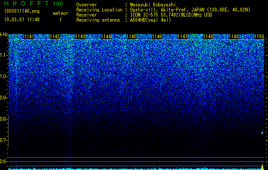Click the time marker 1142
Screen dimensions: 268x170
click(x=55, y=36)
